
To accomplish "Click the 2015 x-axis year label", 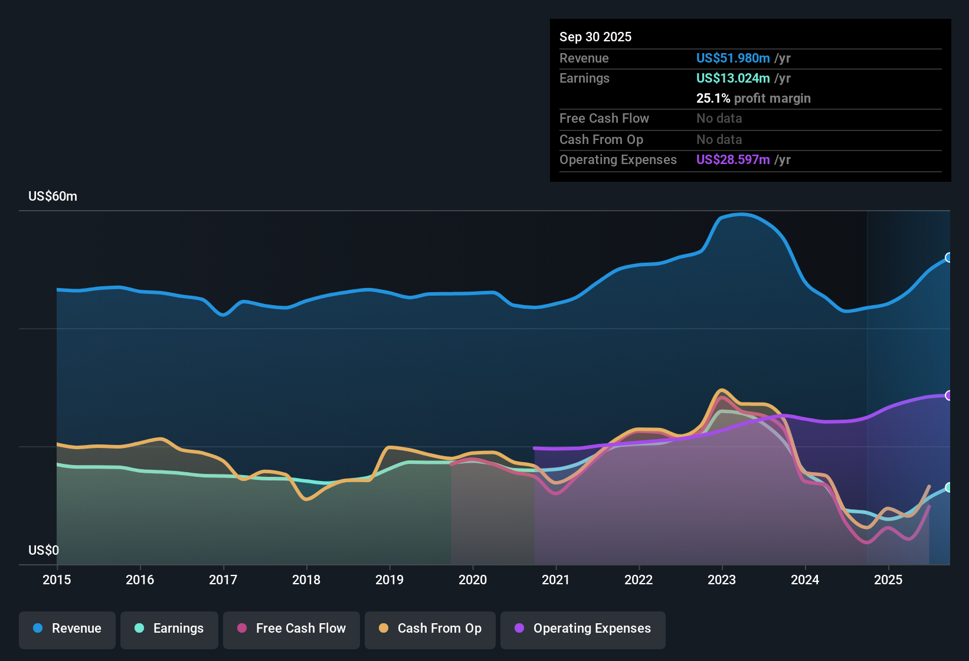I will (x=57, y=580).
